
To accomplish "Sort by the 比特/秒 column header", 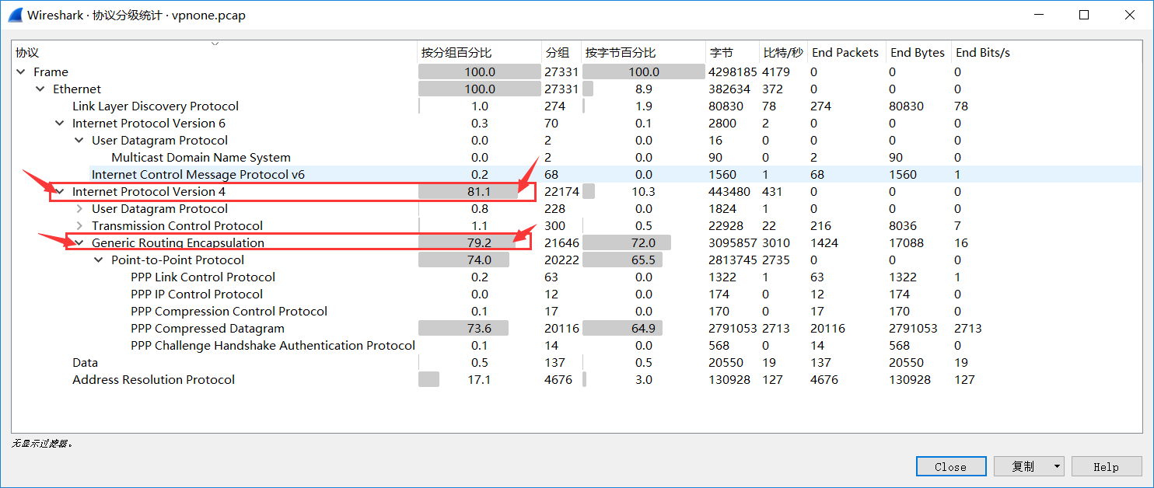I will (x=782, y=53).
